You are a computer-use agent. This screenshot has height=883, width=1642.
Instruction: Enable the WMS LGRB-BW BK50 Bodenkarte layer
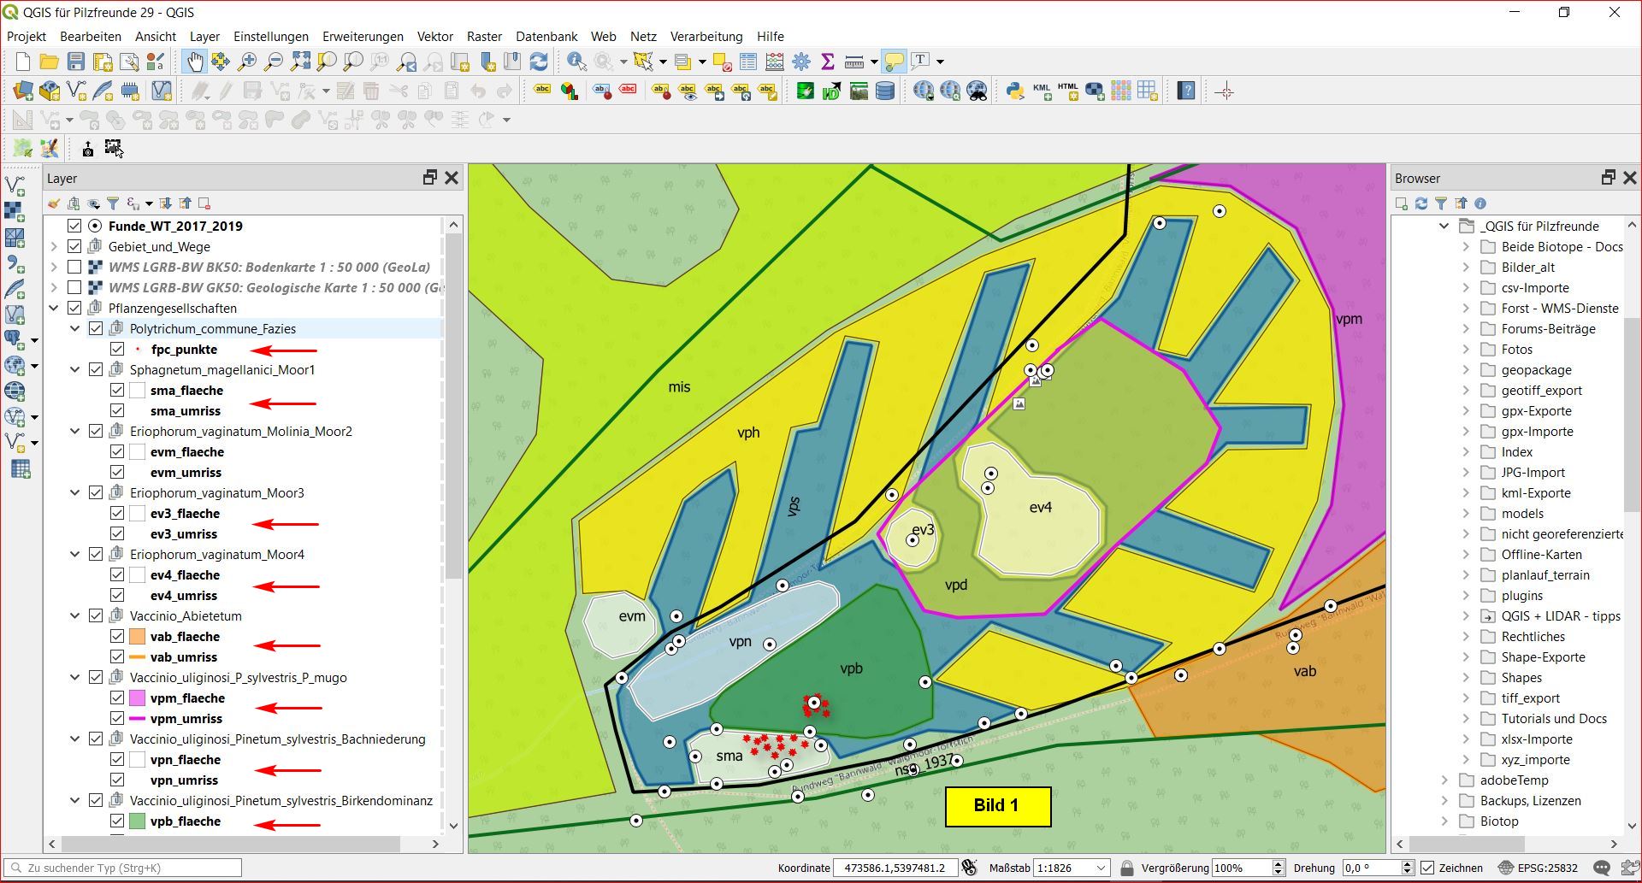(74, 267)
